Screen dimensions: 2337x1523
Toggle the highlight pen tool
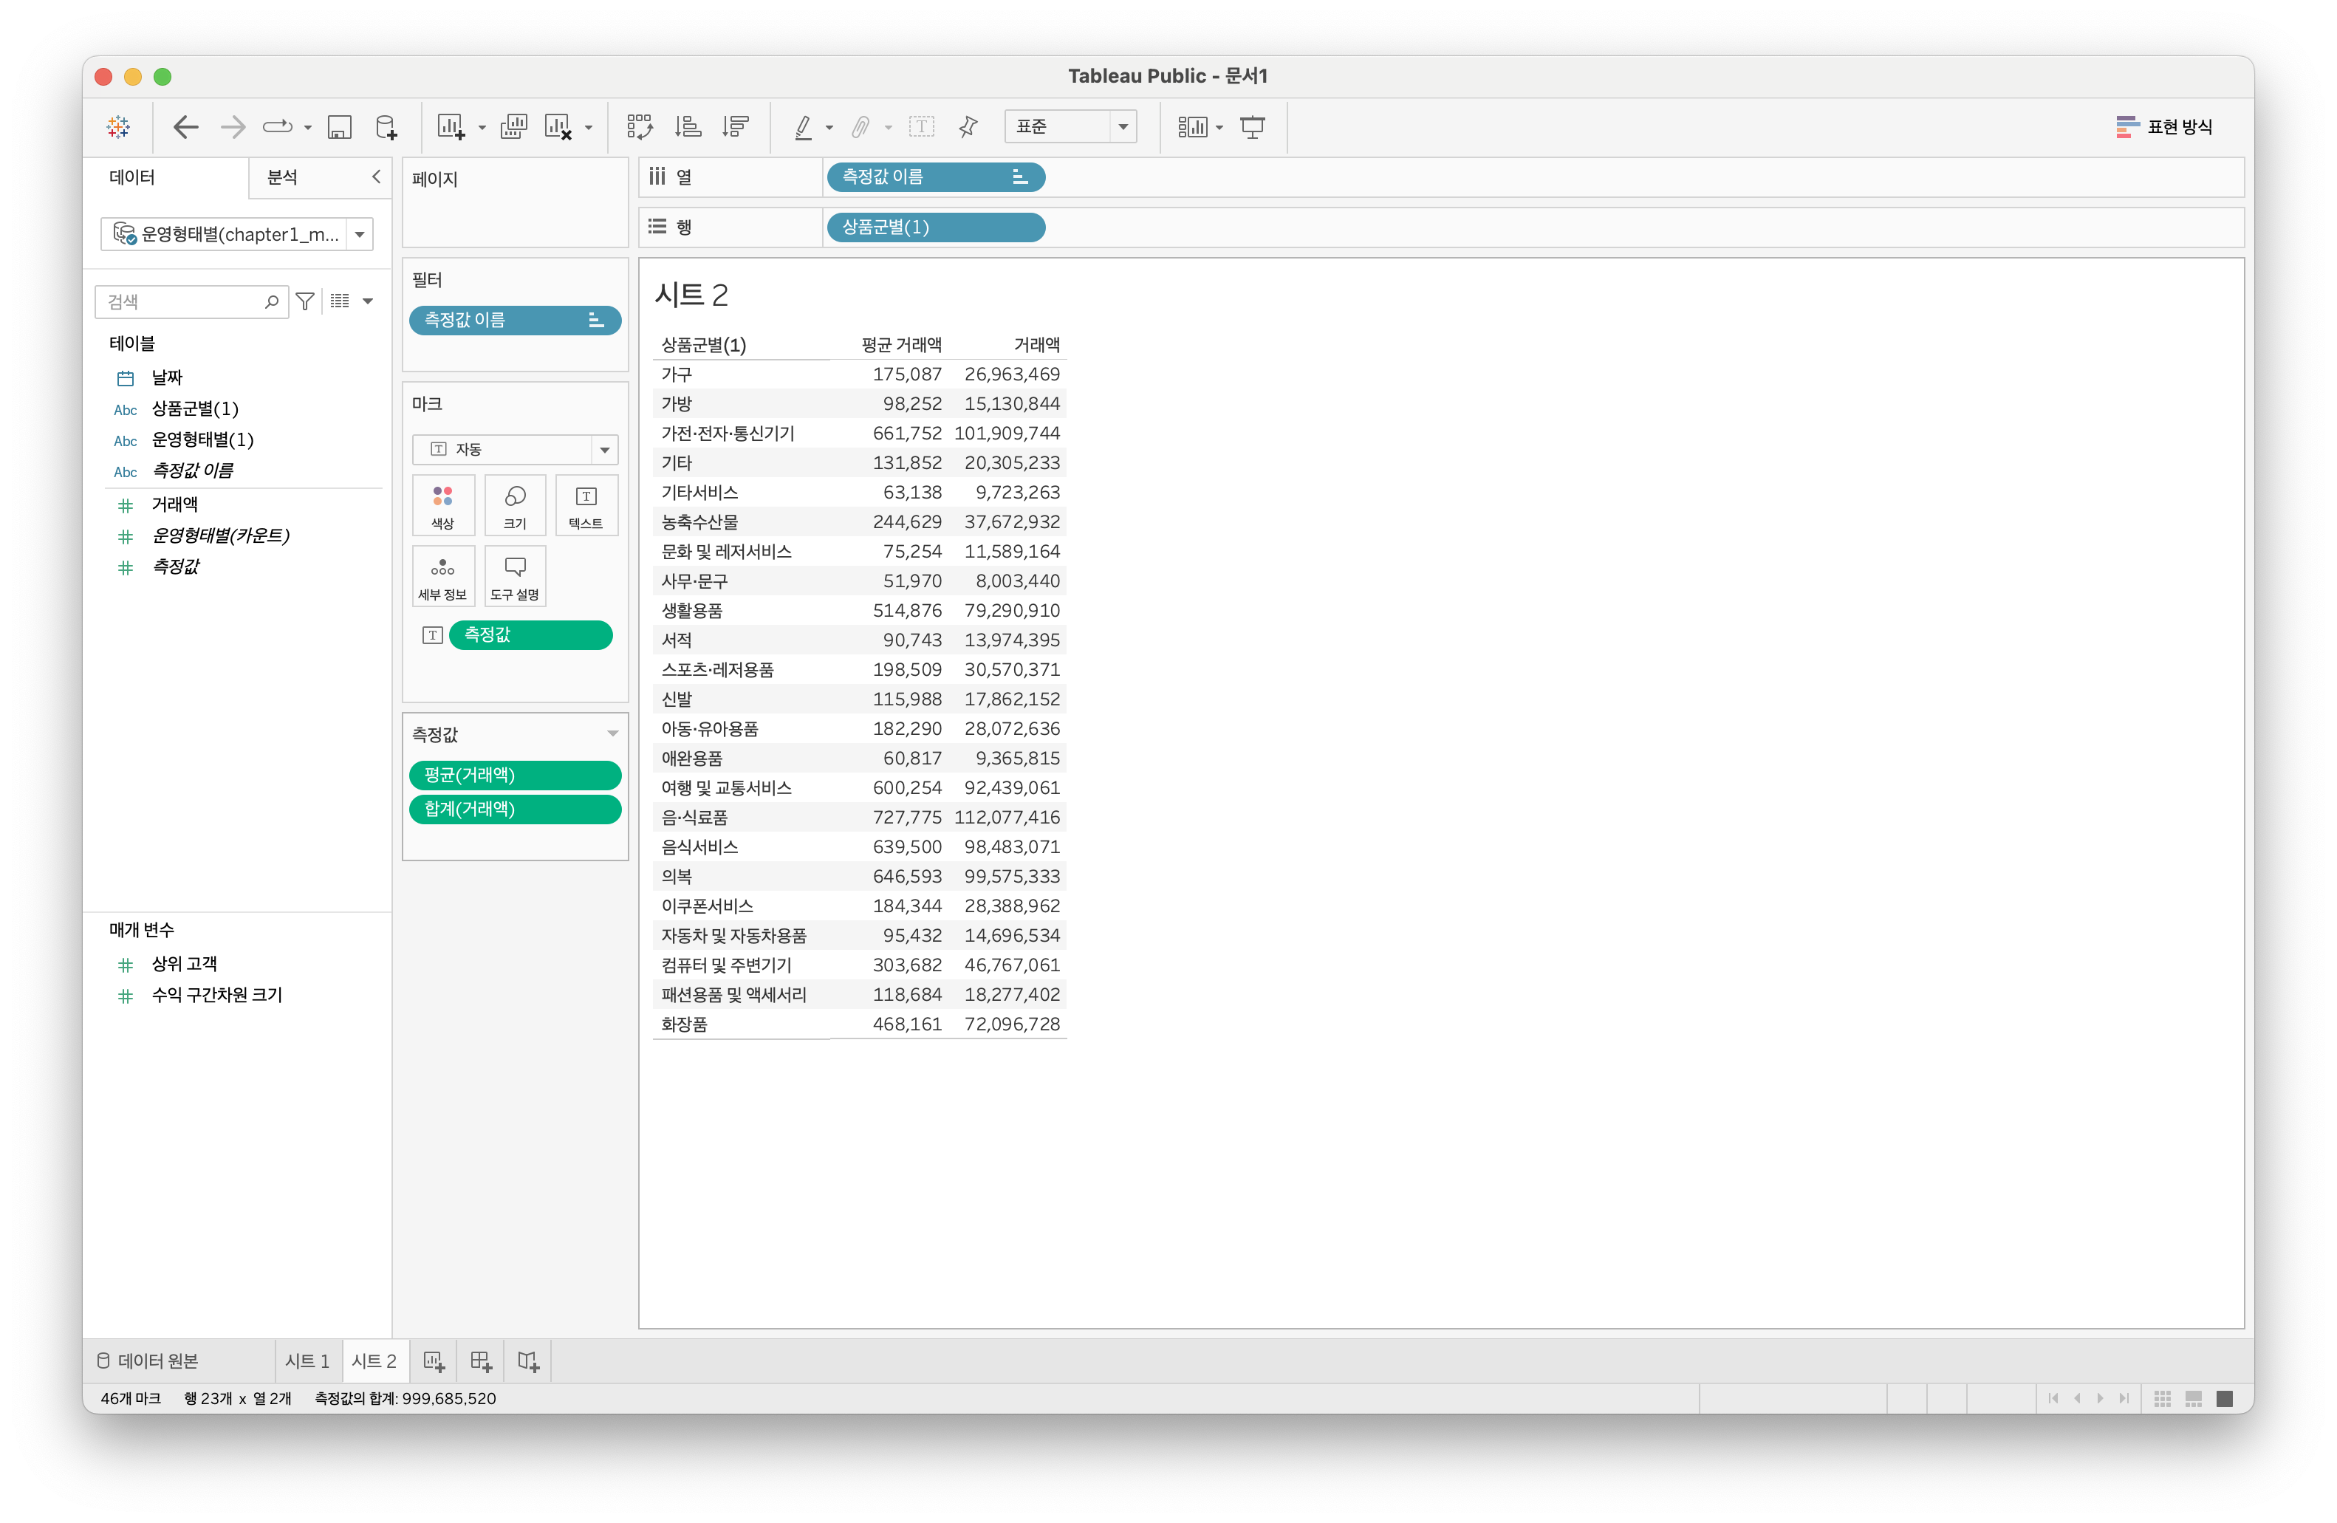802,127
